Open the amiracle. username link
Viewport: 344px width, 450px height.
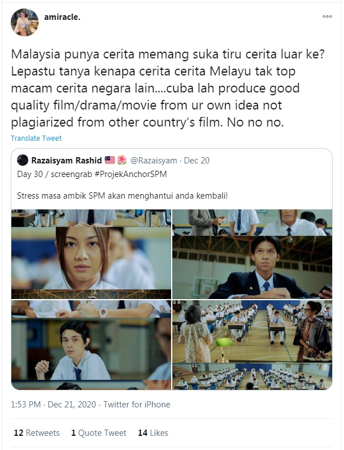pos(62,17)
